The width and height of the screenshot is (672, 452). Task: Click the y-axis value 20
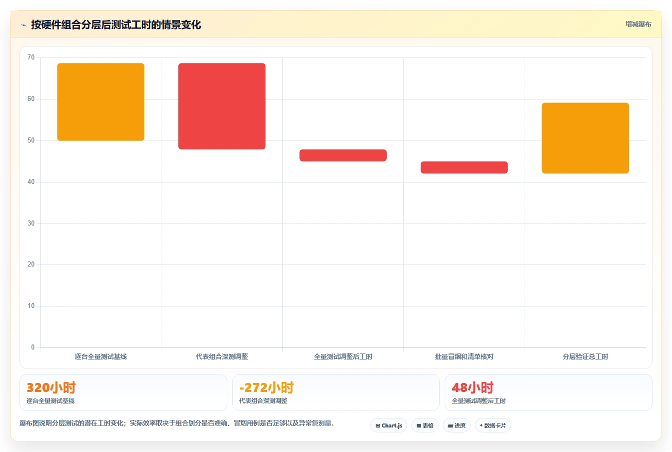pyautogui.click(x=31, y=264)
